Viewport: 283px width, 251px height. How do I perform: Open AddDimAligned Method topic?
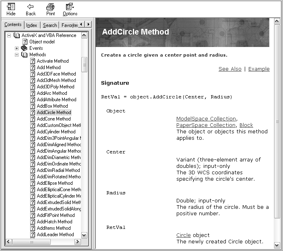pos(59,145)
